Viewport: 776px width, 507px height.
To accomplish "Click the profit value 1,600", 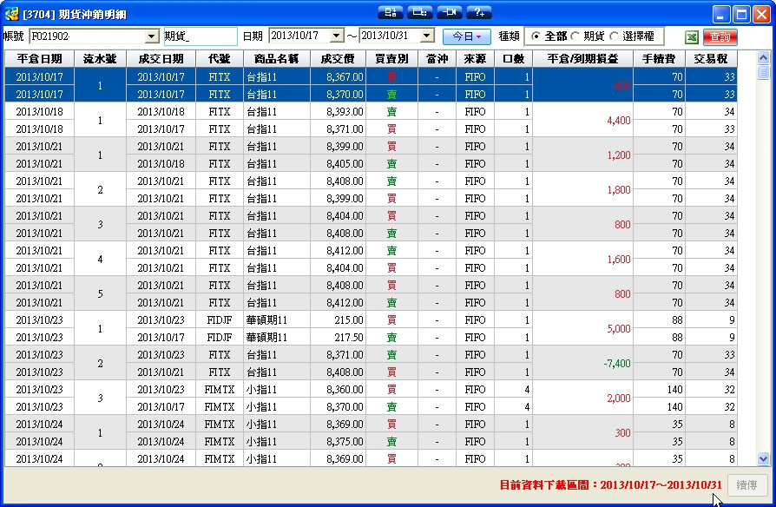I will pyautogui.click(x=619, y=259).
